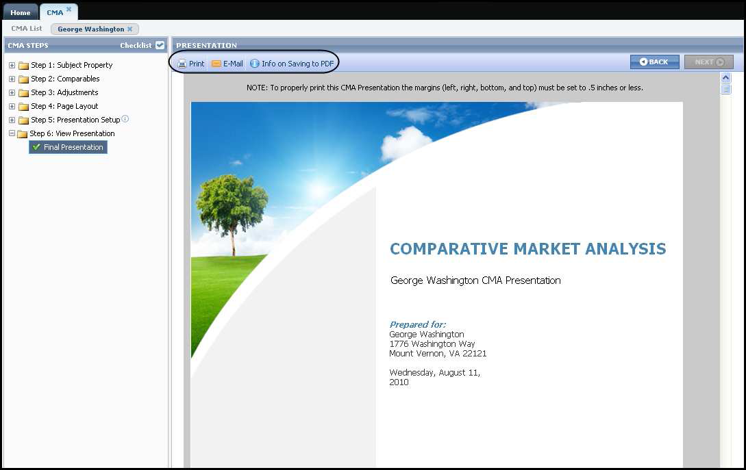Expand Step 3: Adjustments
746x470 pixels.
coord(12,92)
